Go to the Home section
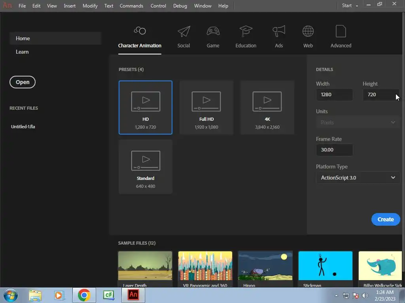This screenshot has height=303, width=405. pyautogui.click(x=55, y=38)
